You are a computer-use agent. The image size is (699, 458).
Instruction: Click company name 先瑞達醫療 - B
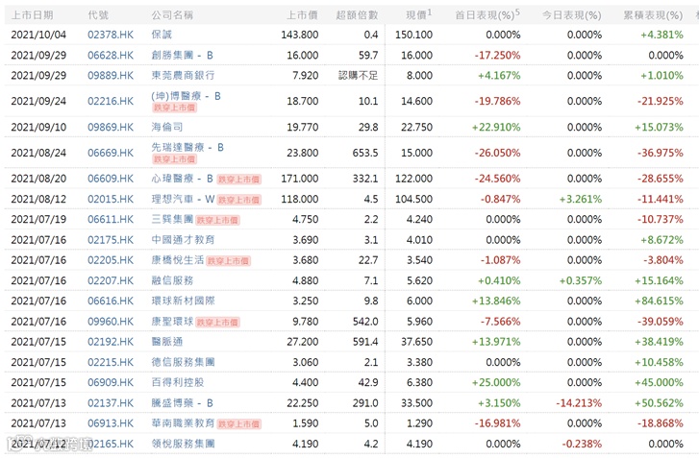(x=187, y=147)
